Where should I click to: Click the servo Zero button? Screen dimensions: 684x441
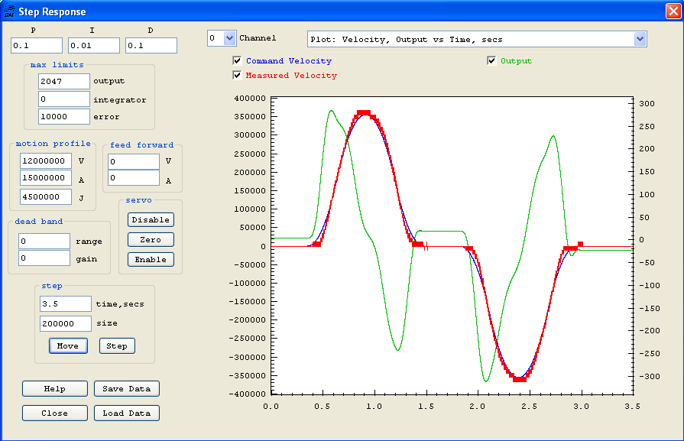(x=151, y=240)
